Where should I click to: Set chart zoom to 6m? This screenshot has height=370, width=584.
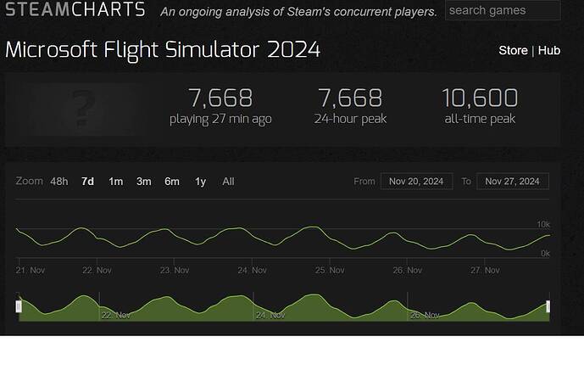pos(172,182)
